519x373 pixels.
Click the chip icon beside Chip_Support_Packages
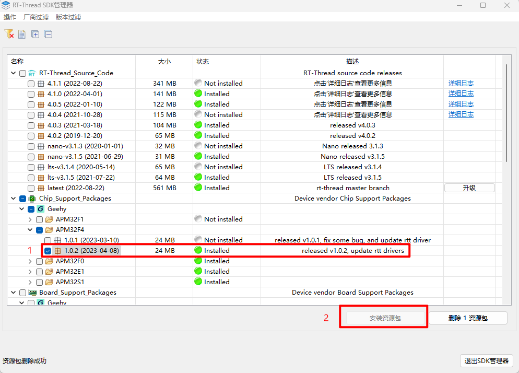point(32,199)
